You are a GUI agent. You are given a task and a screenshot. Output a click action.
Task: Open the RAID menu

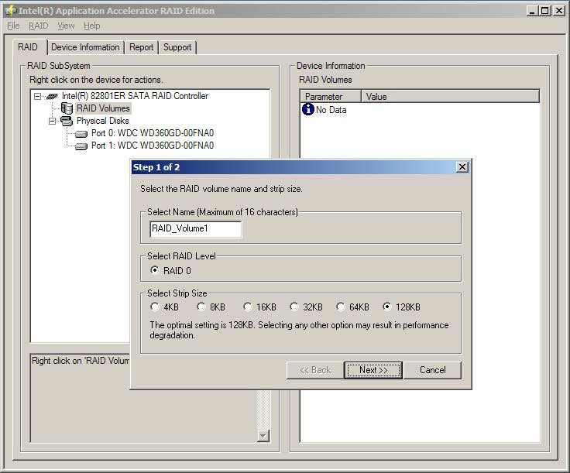tap(39, 26)
